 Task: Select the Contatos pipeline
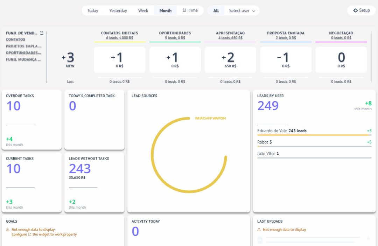[15, 40]
